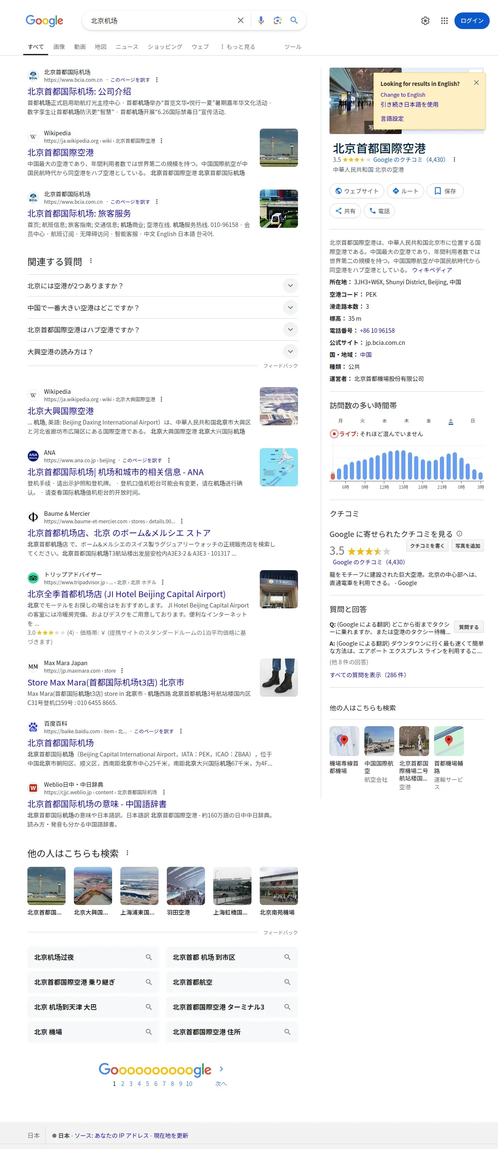Open 北京南苑機場 thumbnail in related searches
498x1149 pixels.
pos(278,892)
